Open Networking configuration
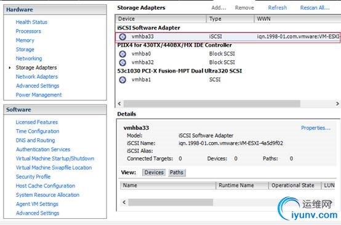 point(29,58)
